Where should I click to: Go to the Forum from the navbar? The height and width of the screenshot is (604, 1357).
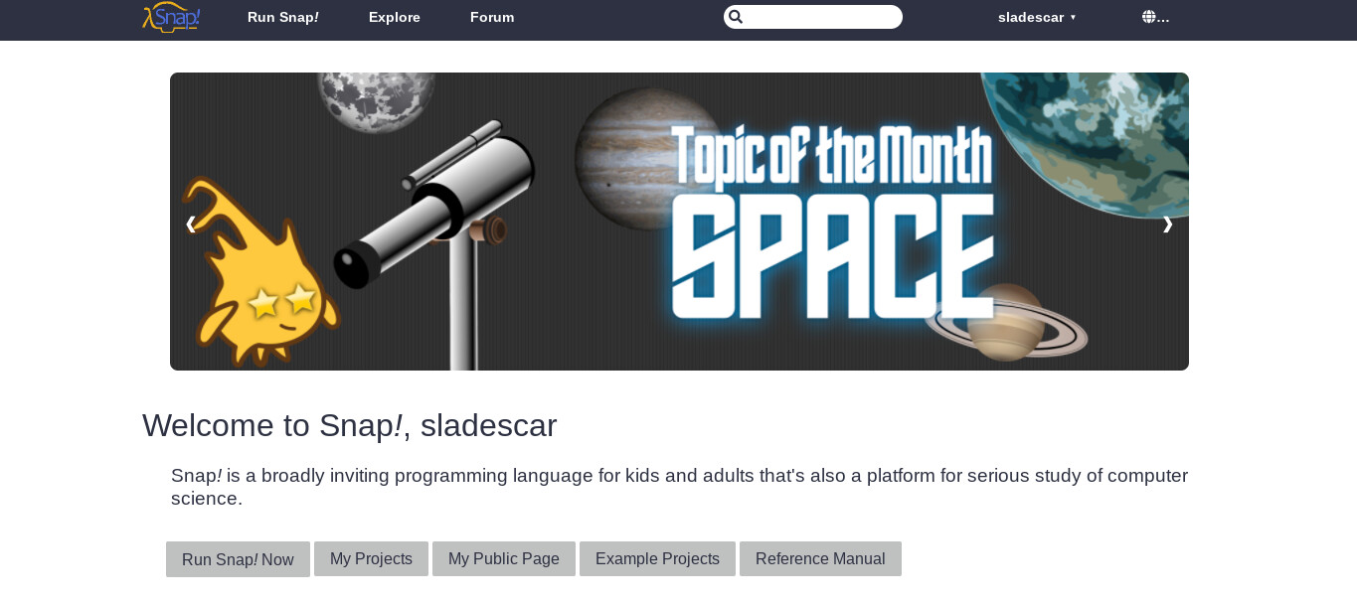[492, 17]
